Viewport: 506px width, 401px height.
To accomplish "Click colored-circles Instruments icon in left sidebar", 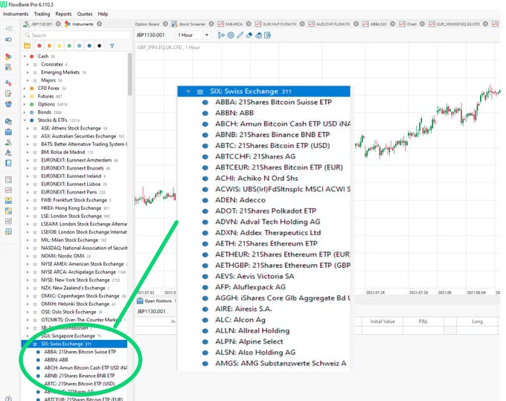I will click(x=8, y=57).
